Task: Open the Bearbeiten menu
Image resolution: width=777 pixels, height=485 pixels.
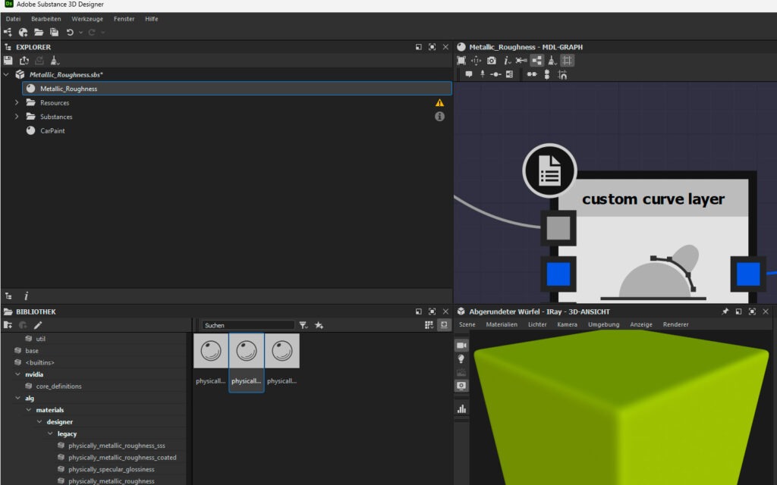Action: pos(46,19)
